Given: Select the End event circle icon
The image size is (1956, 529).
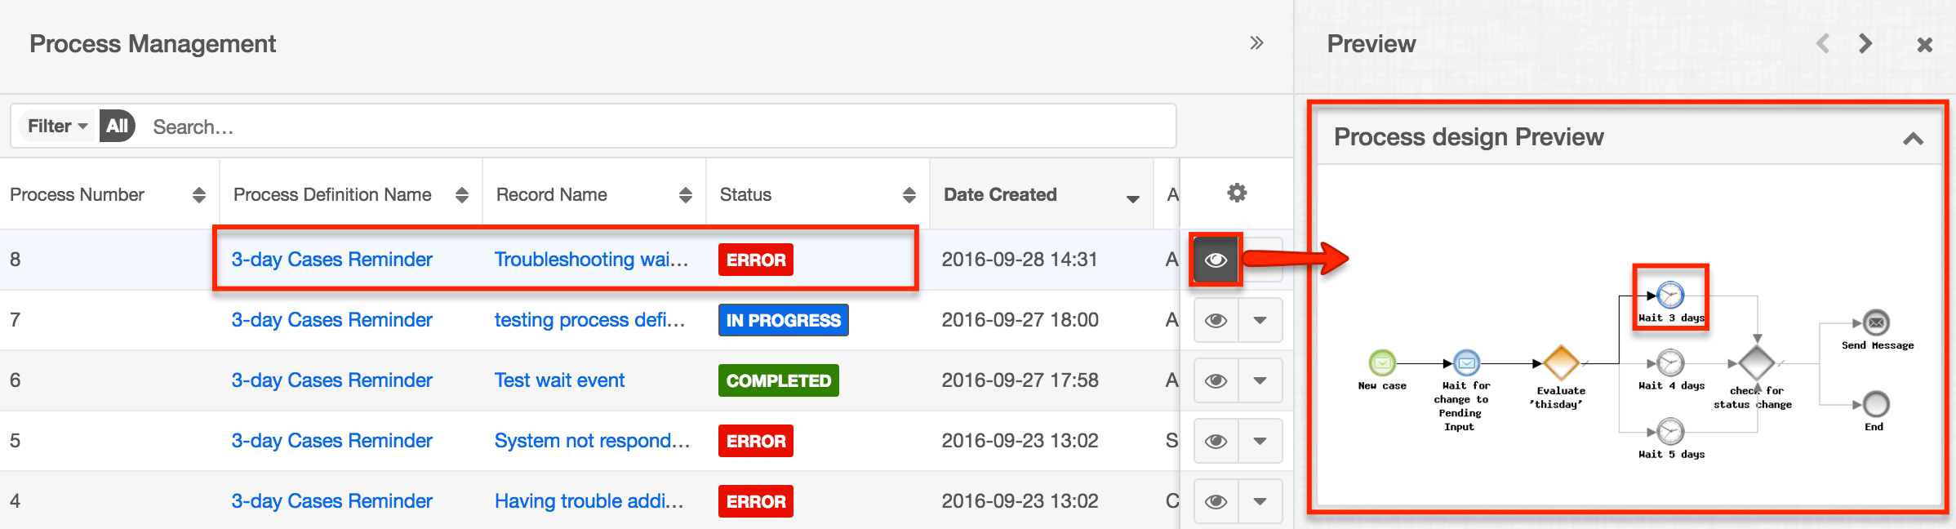Looking at the screenshot, I should click(1876, 404).
